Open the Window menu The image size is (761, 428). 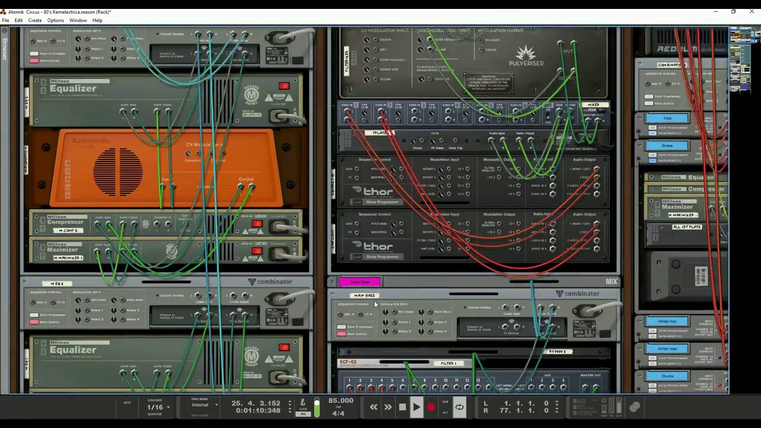click(x=78, y=20)
